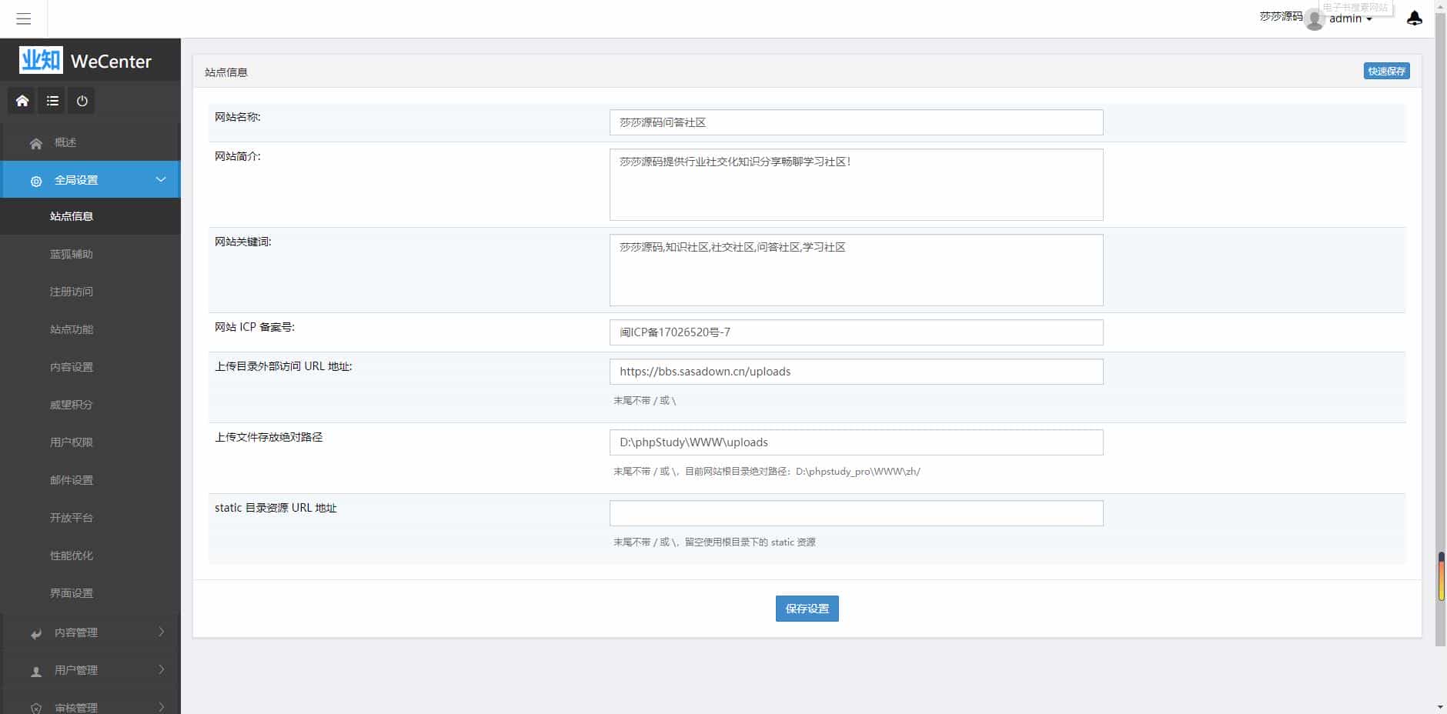Screen dimensions: 1447x714
Task: Expand the 审核管理 chevron
Action: [x=161, y=706]
